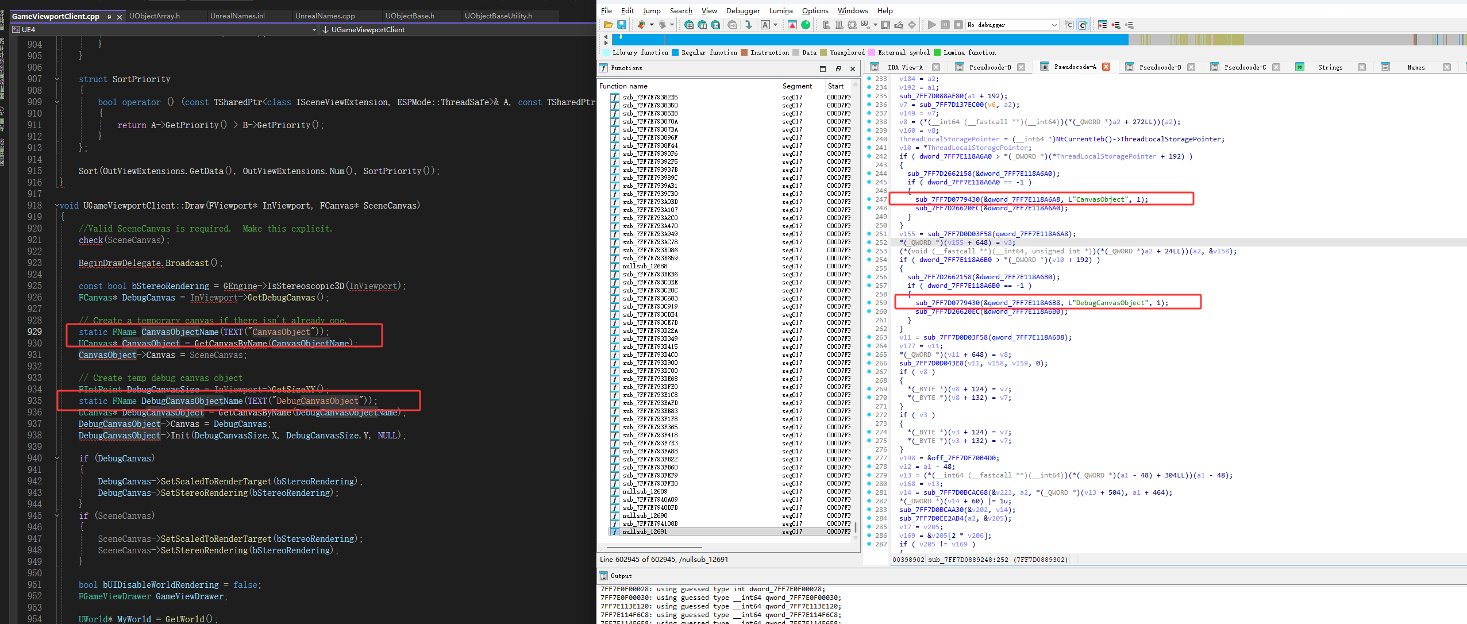
Task: Select nullsub_12691 in function list
Action: click(645, 531)
